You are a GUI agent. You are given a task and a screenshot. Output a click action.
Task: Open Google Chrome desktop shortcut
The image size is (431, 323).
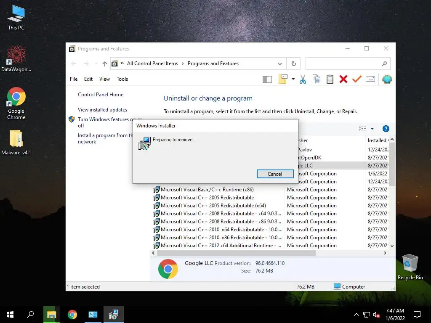click(16, 103)
